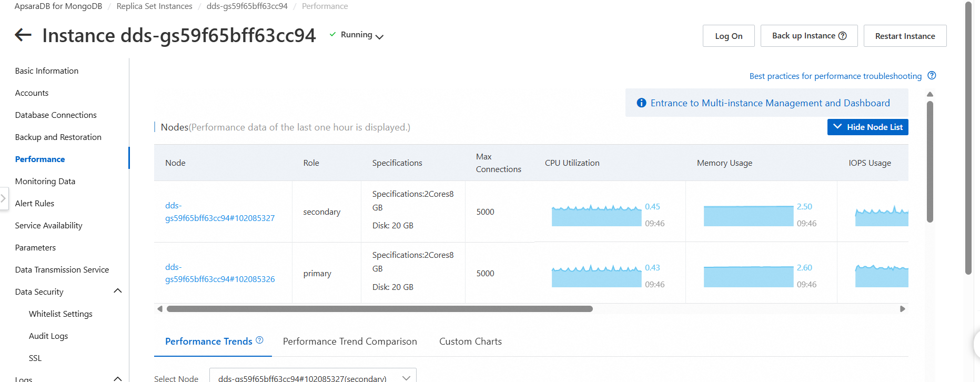Open Audit Logs under Data Security
980x382 pixels.
(48, 336)
